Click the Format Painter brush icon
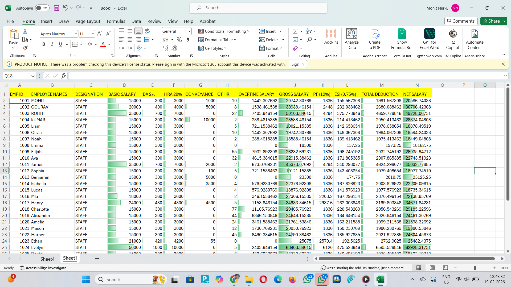The width and height of the screenshot is (511, 287). (25, 48)
